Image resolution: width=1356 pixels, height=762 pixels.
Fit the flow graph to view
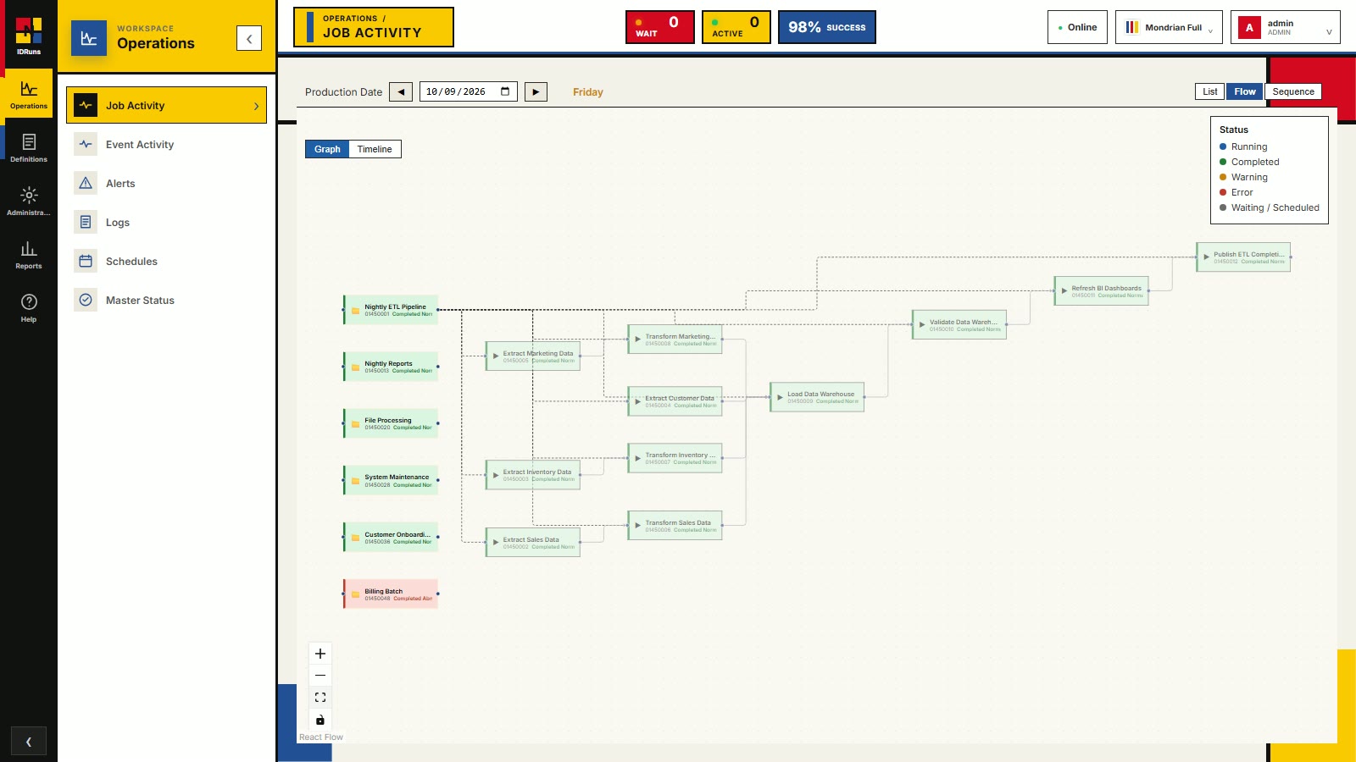[320, 698]
